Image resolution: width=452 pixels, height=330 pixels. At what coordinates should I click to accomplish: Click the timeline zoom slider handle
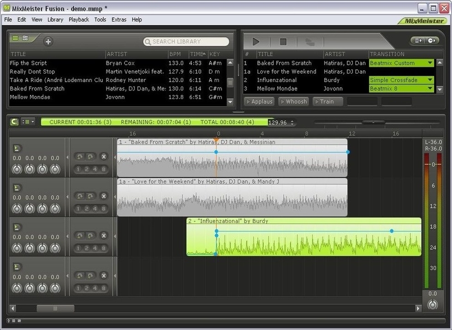[373, 122]
